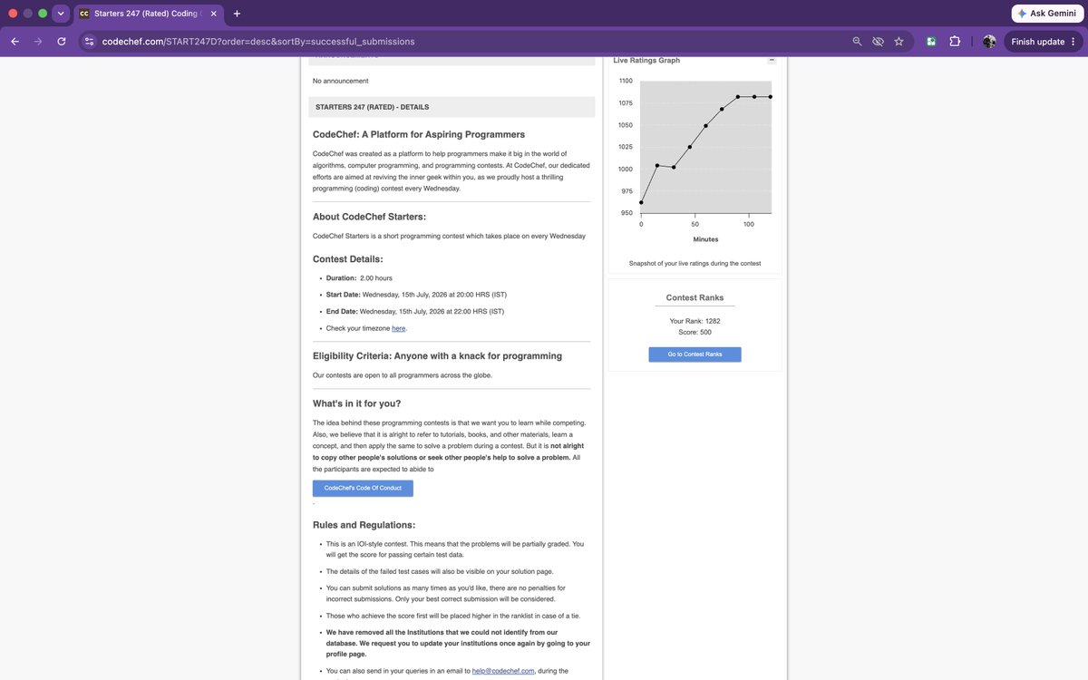1088x680 pixels.
Task: Open the green extension icon in toolbar
Action: coord(931,42)
